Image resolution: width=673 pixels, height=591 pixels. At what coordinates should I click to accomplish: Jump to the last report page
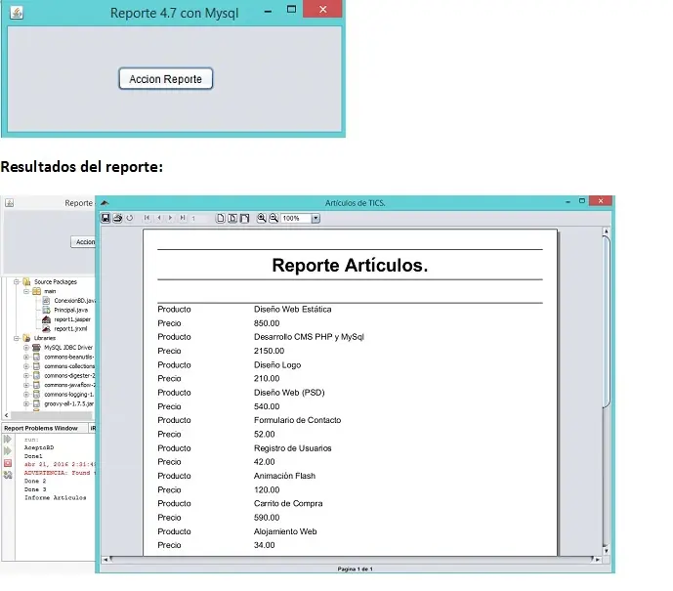[183, 218]
